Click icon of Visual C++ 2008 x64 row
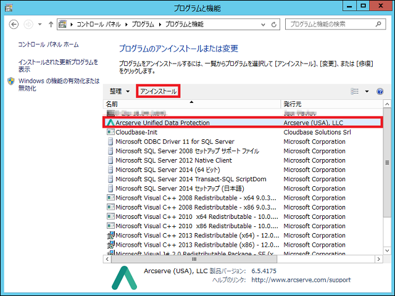 tap(110, 197)
